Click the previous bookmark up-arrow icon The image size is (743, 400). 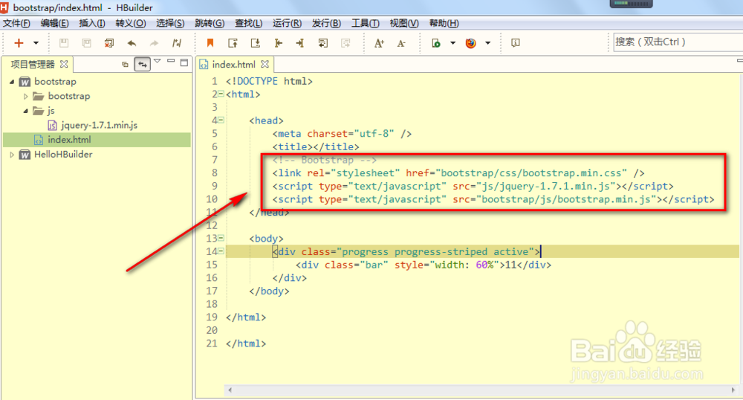233,43
